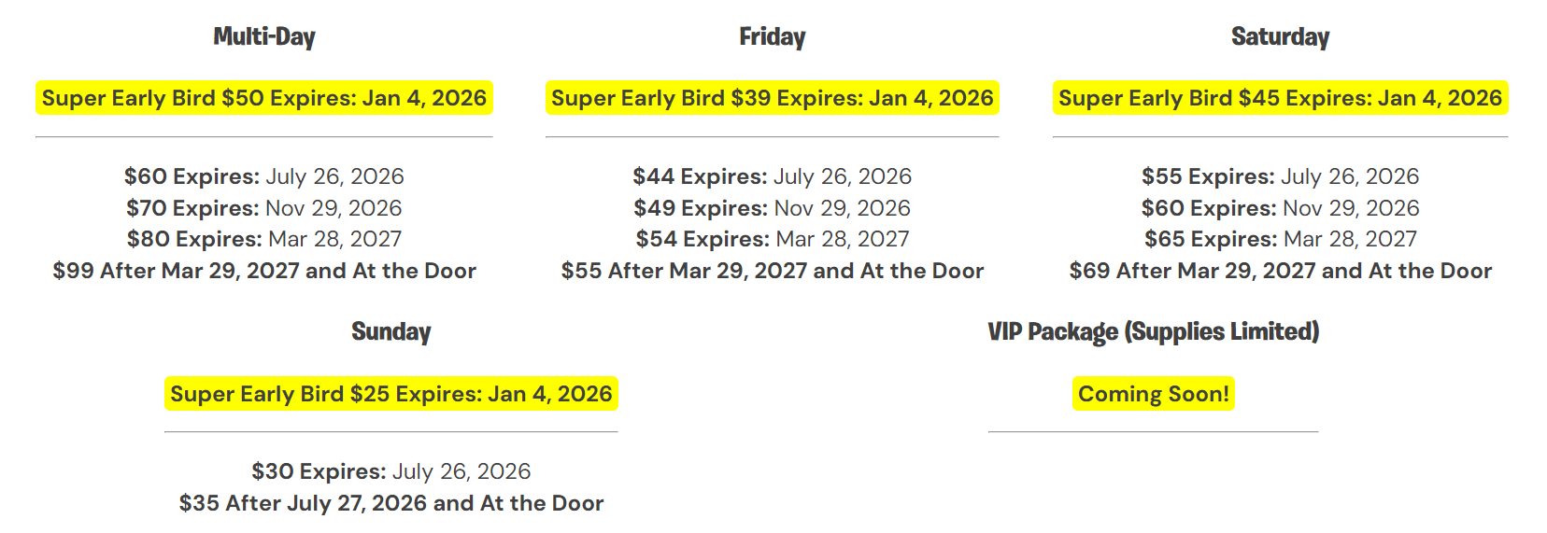Click the Multi-Day heading
Viewport: 1547px width, 533px height.
point(264,36)
